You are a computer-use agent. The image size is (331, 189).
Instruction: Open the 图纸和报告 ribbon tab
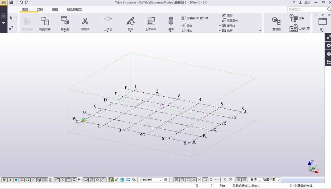pyautogui.click(x=74, y=10)
